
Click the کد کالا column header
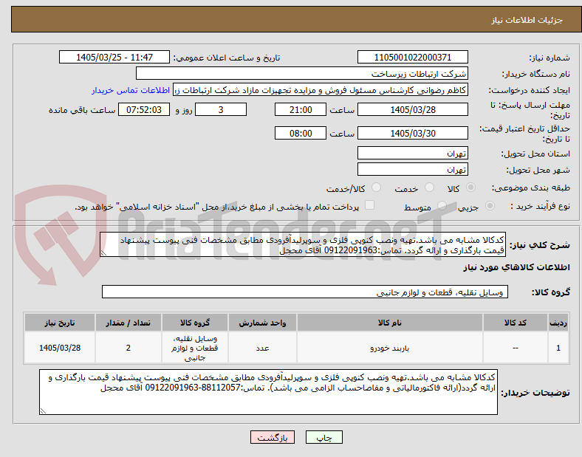(516, 323)
